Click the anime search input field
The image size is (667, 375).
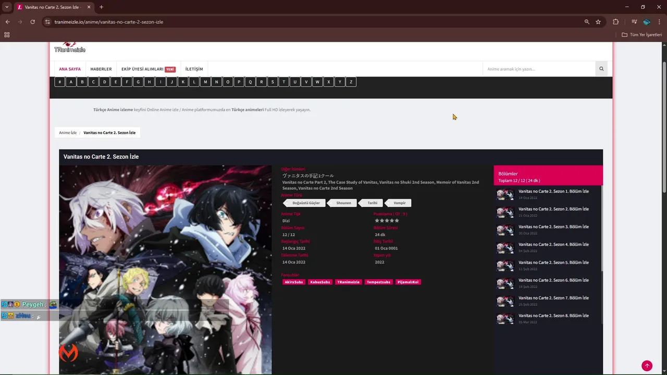[x=539, y=69]
